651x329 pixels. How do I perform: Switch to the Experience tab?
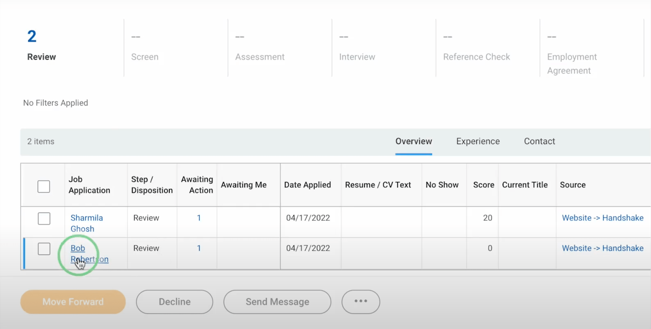[x=478, y=141]
